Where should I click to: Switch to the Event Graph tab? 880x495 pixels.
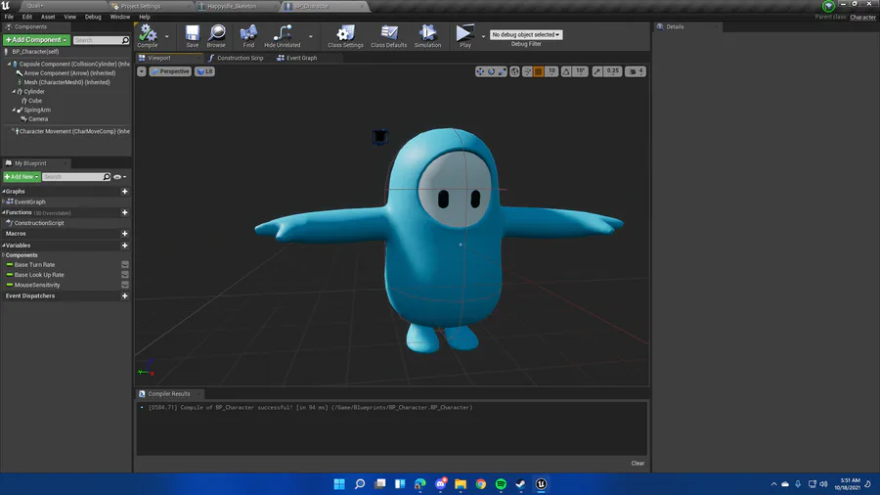[x=297, y=58]
